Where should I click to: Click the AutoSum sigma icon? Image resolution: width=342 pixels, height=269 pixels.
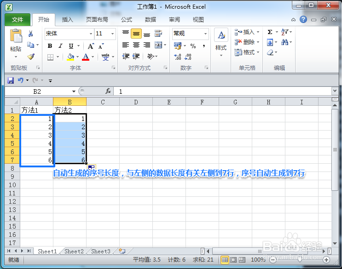pos(270,32)
